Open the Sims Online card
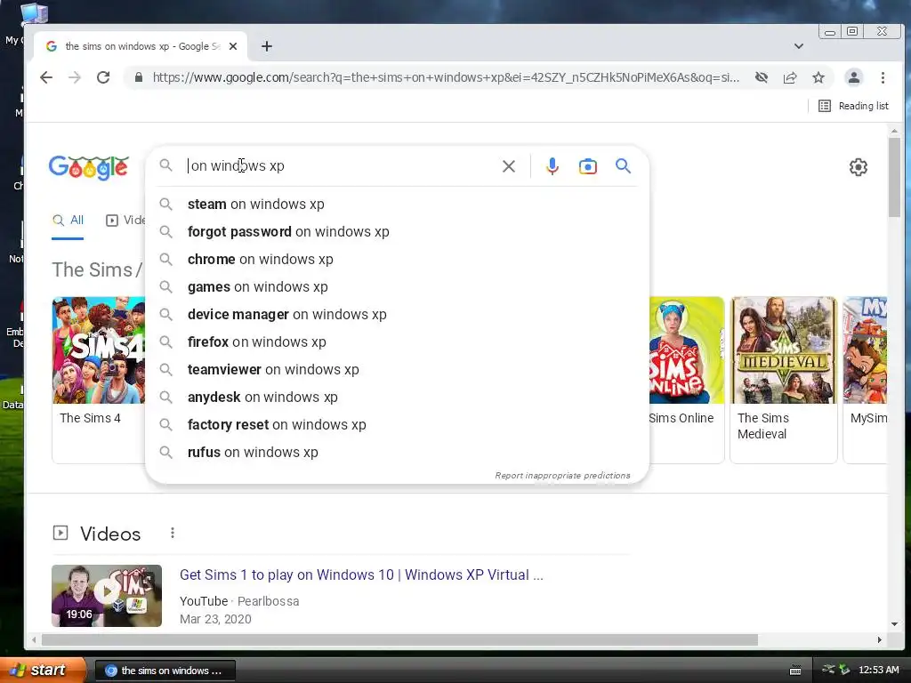911x683 pixels. point(686,380)
